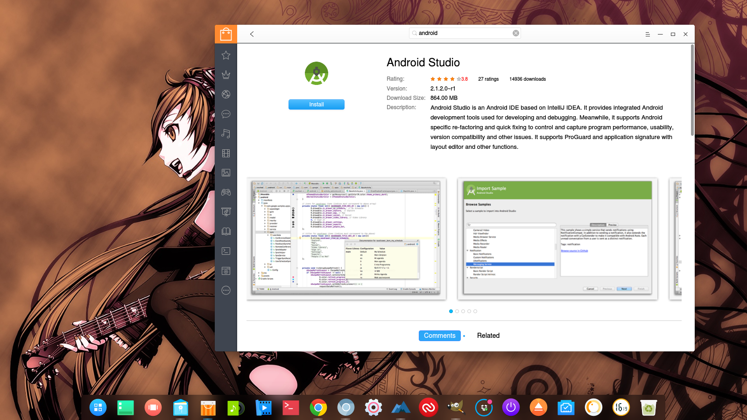Open the code editor screenshot thumbnail

click(x=346, y=239)
